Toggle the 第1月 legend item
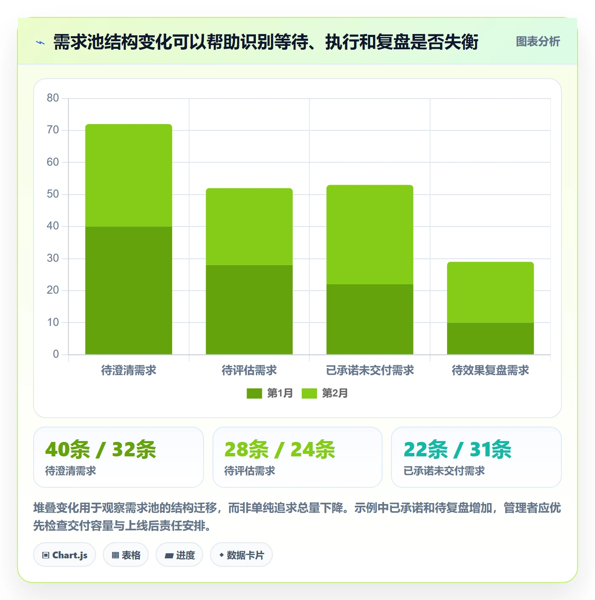595x600 pixels. pyautogui.click(x=270, y=393)
